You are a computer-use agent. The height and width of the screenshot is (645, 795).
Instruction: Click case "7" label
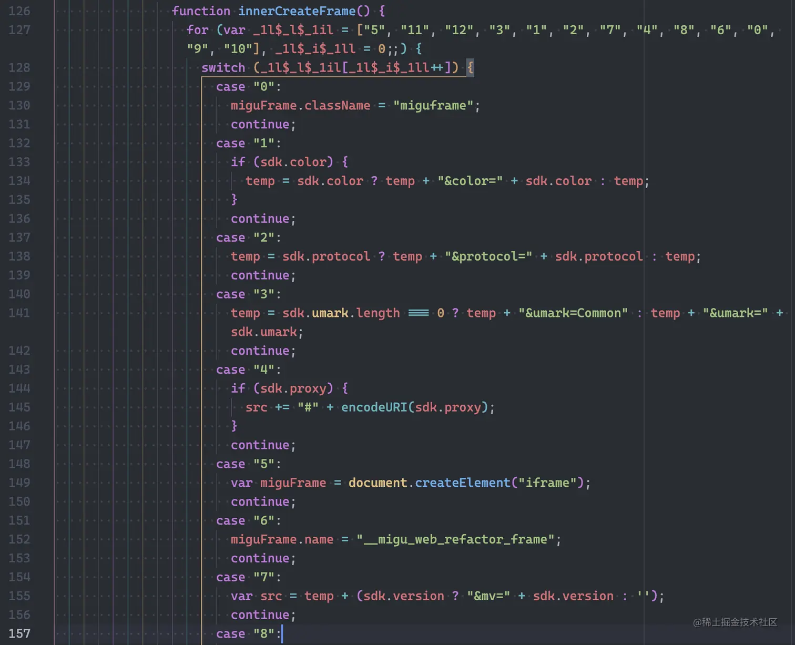coord(248,577)
